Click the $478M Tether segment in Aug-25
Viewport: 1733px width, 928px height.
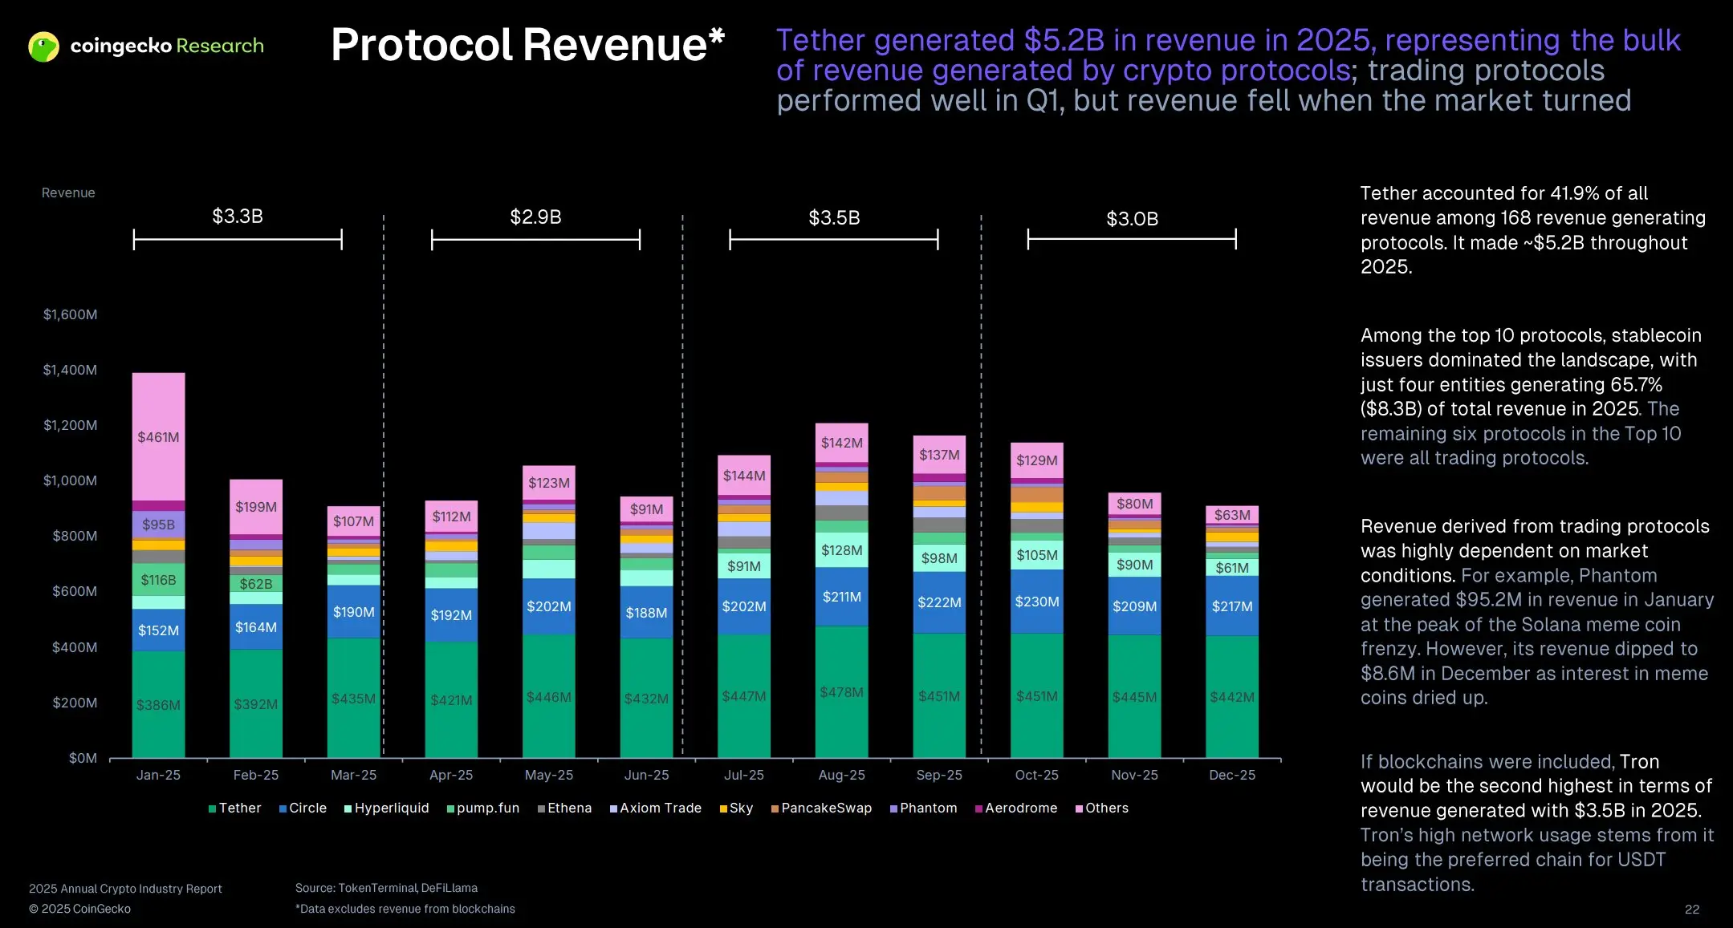click(841, 690)
